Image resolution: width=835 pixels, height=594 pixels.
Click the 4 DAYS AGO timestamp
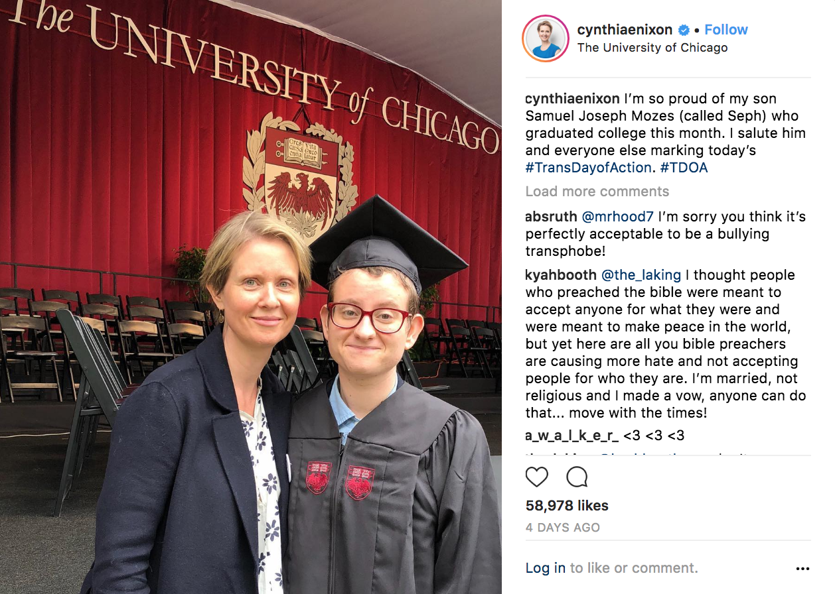(x=563, y=528)
